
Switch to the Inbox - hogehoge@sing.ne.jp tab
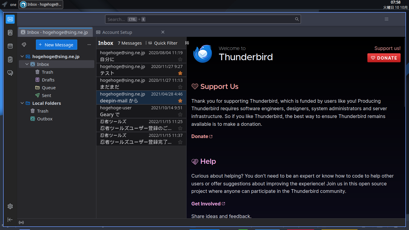55,32
